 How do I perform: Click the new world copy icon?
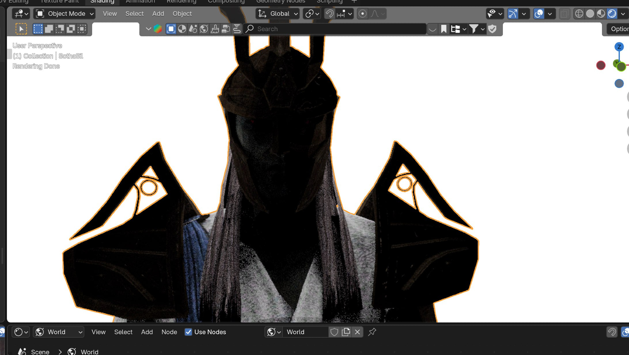click(346, 332)
